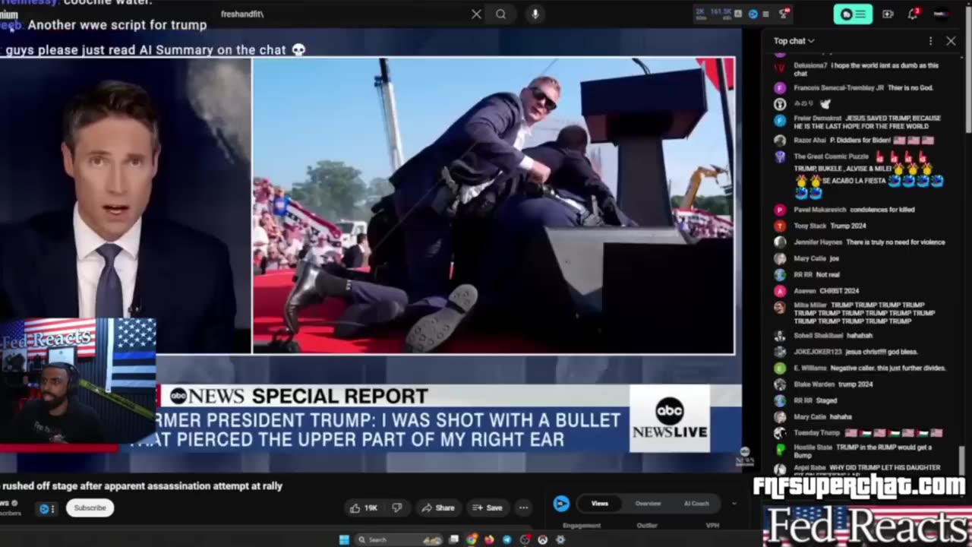The height and width of the screenshot is (547, 972).
Task: Collapse the stats panel with the chevron
Action: 734,503
